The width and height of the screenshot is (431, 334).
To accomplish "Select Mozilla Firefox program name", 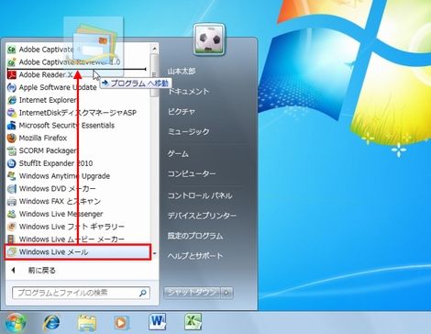I will point(43,138).
